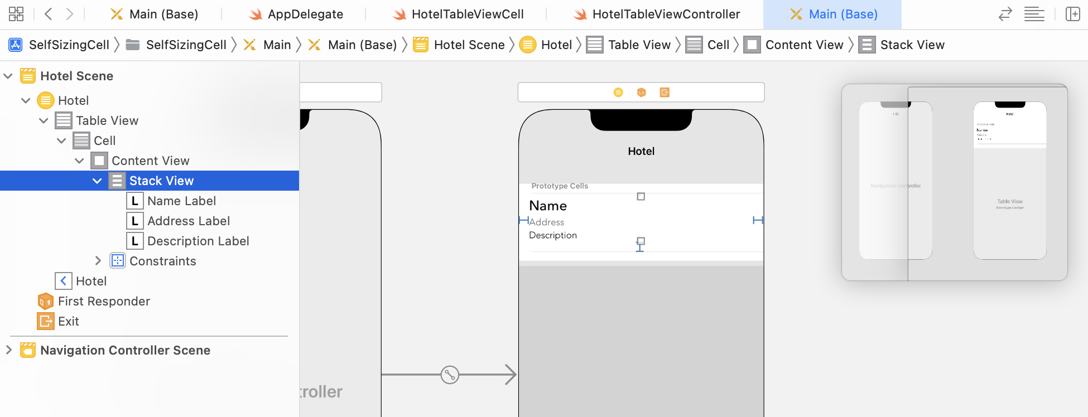The height and width of the screenshot is (417, 1088).
Task: Open the adjust editor options lines icon
Action: click(1034, 14)
